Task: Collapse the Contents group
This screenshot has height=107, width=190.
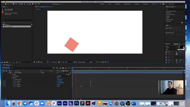Action: pyautogui.click(x=11, y=74)
